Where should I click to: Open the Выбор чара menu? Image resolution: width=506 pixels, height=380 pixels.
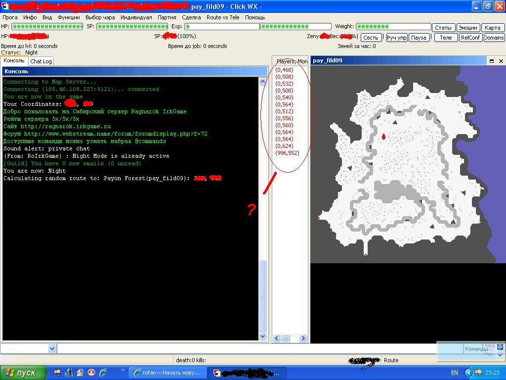click(x=100, y=17)
